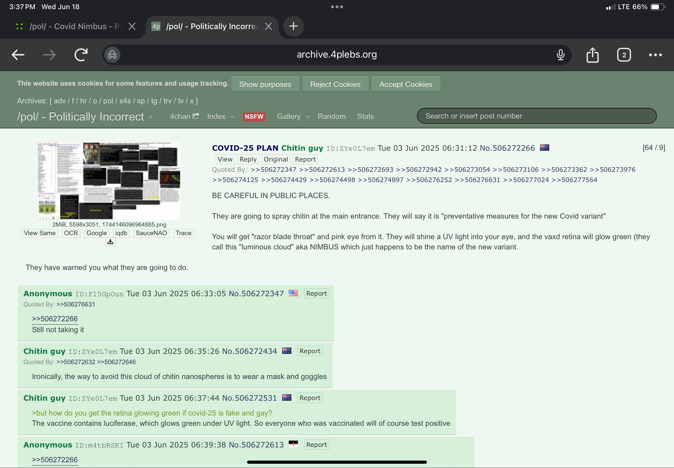674x468 pixels.
Task: Click poster ID ZYe0L7em on post 506272434
Action: 93,352
